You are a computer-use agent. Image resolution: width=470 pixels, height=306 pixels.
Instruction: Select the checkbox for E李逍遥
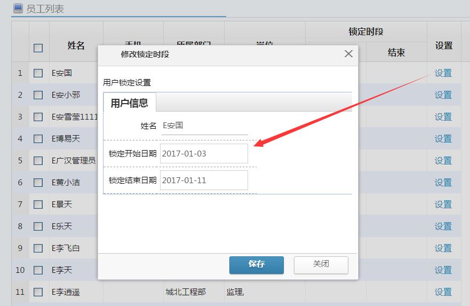[38, 292]
